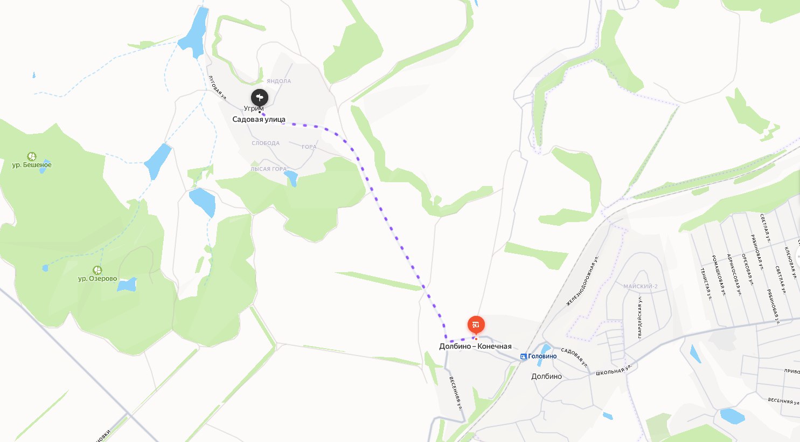
Task: Open the ур. Бешеное forest icon
Action: point(32,156)
